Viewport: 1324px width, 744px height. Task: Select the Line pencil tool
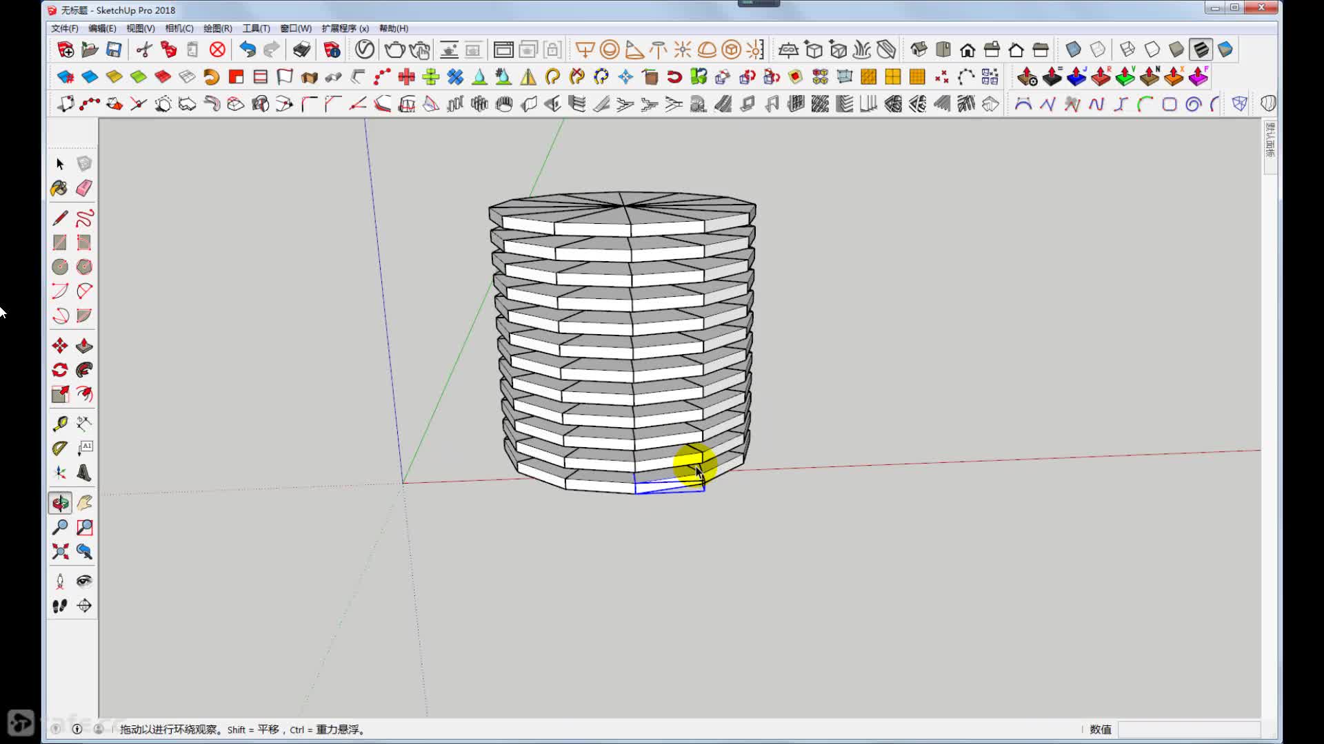pyautogui.click(x=60, y=218)
